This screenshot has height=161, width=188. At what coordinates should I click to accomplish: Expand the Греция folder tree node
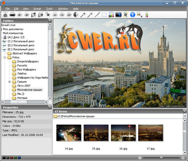tap(9, 82)
